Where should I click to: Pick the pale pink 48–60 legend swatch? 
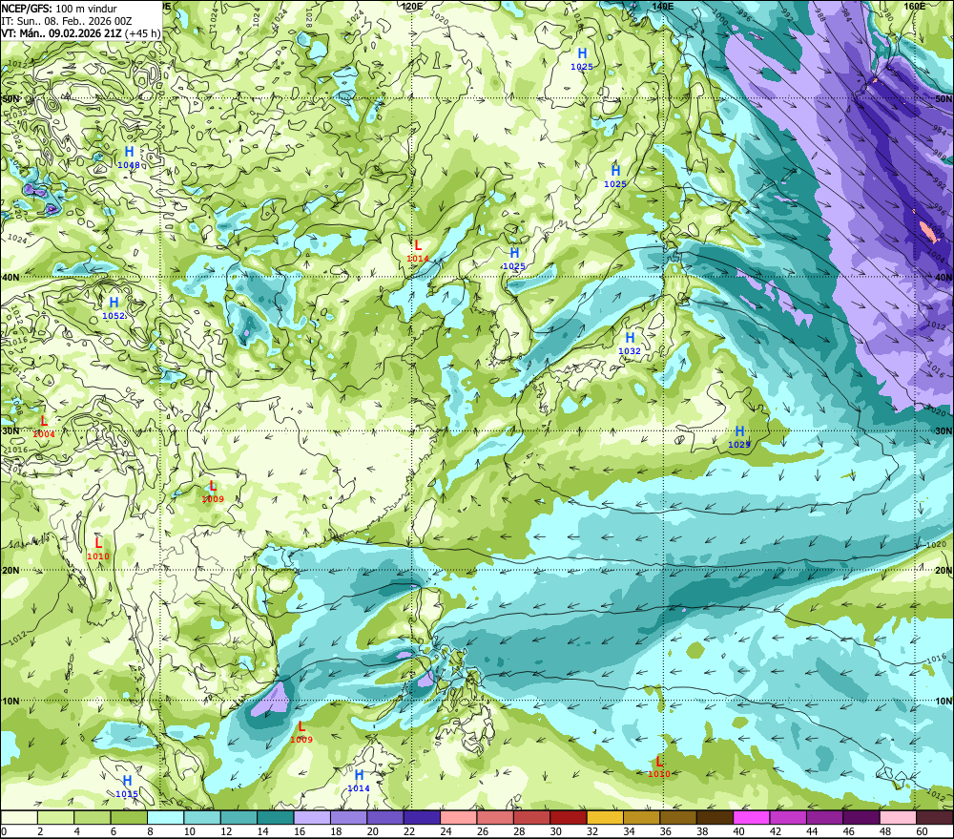[x=898, y=817]
